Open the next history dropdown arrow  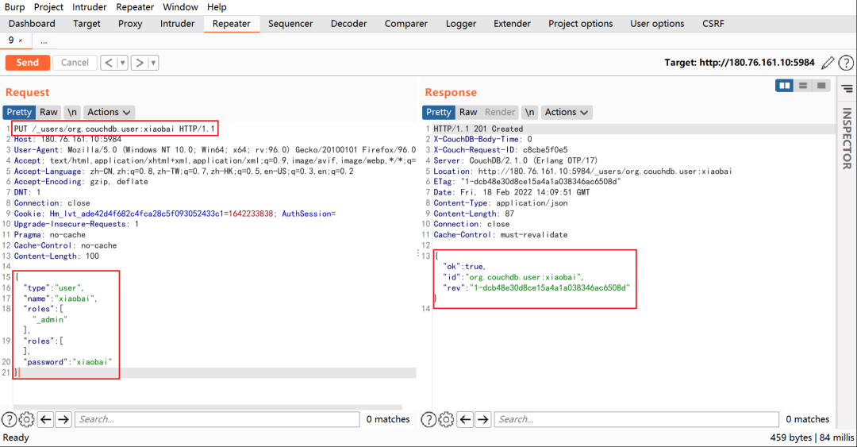coord(154,63)
